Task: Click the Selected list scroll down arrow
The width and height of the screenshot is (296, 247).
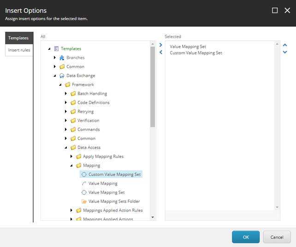Action: pyautogui.click(x=277, y=207)
